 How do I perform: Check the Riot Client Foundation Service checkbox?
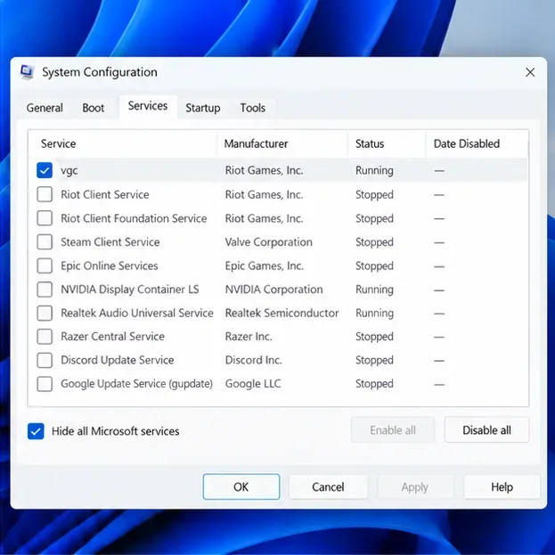[x=45, y=218]
